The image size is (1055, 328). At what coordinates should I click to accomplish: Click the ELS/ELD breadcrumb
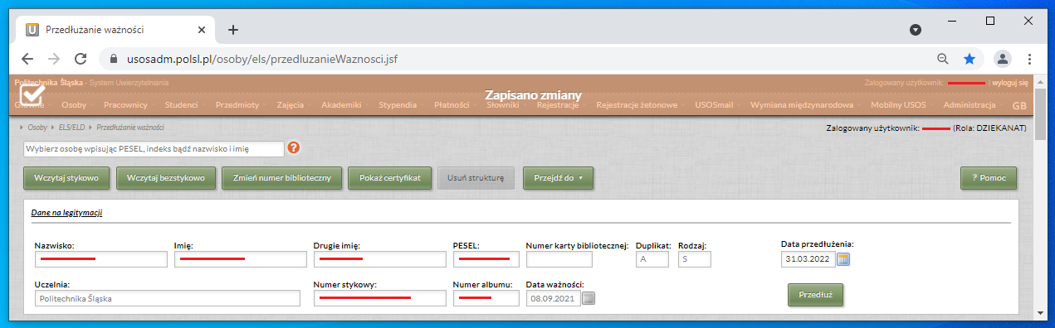72,128
